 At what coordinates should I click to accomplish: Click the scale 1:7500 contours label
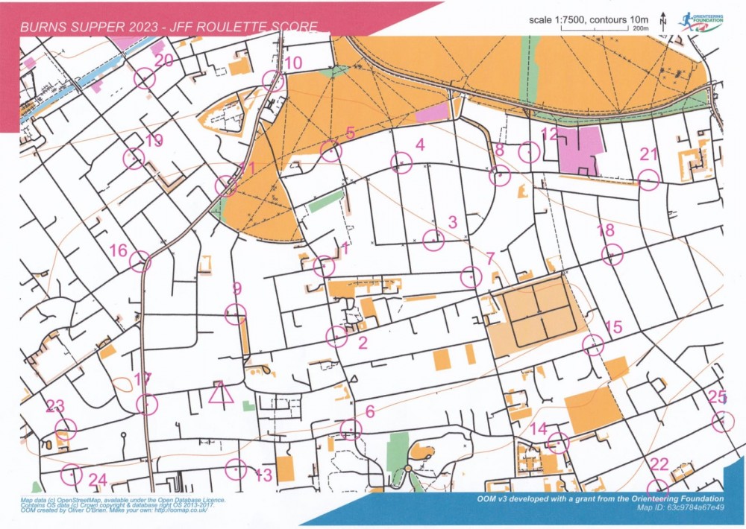[x=589, y=18]
